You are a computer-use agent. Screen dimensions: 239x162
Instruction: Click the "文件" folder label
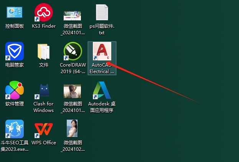pyautogui.click(x=44, y=65)
